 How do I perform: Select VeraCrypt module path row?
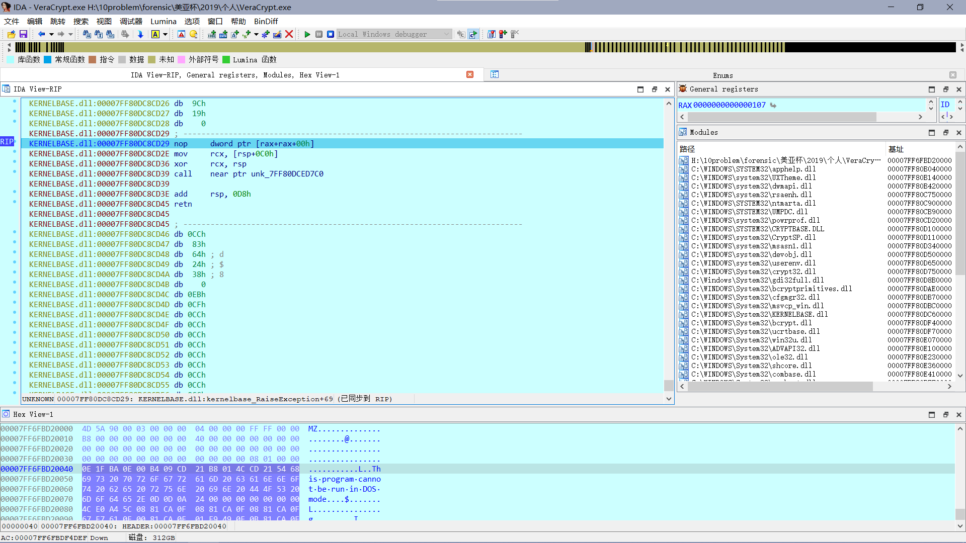[815, 161]
